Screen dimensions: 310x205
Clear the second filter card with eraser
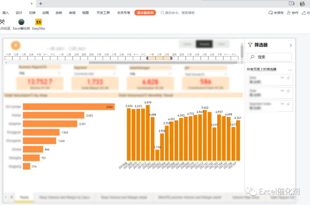[288, 91]
